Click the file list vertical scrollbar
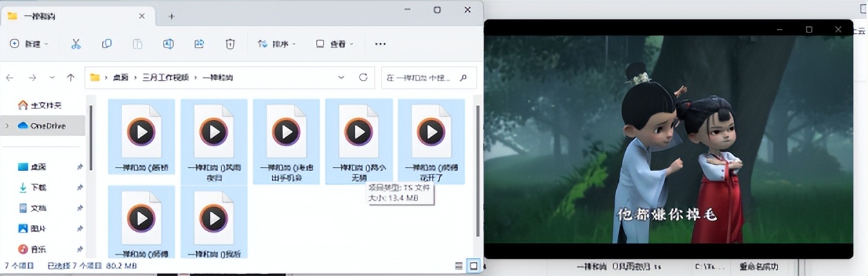The width and height of the screenshot is (868, 276). [x=476, y=172]
